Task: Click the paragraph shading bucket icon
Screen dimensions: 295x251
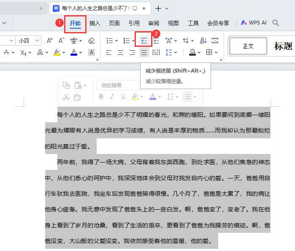Action: 192,52
